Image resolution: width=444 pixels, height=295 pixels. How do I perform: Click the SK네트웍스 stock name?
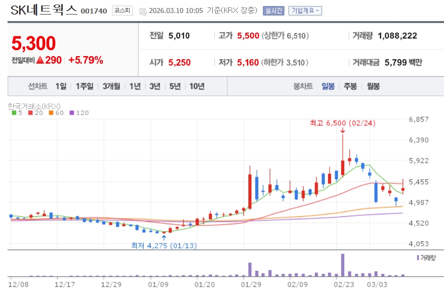click(44, 10)
